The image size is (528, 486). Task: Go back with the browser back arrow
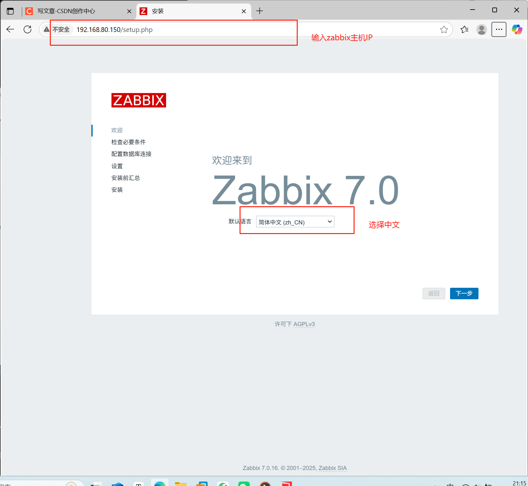tap(10, 29)
